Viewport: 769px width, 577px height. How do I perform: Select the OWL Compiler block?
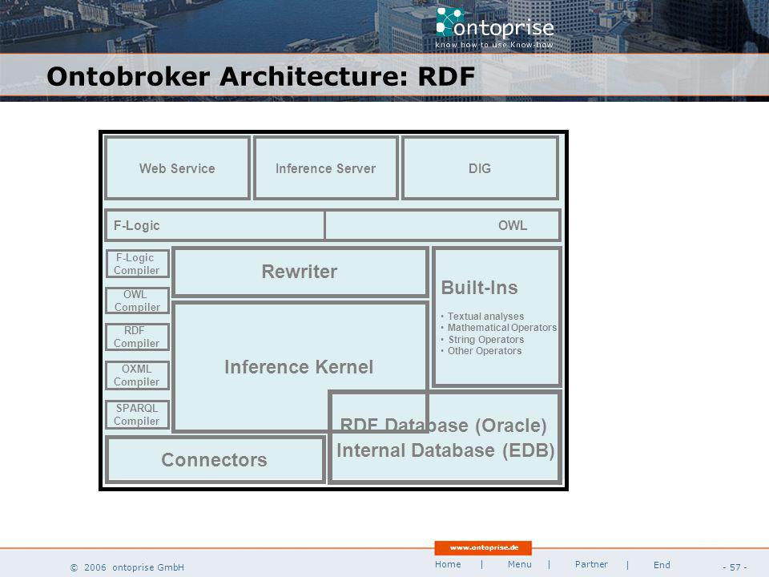137,301
